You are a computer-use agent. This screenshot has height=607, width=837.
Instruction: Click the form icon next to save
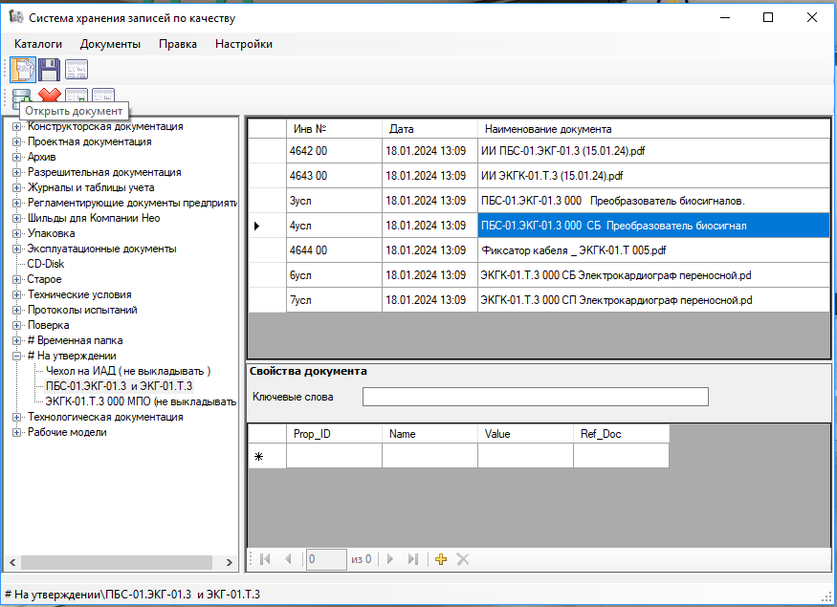77,70
